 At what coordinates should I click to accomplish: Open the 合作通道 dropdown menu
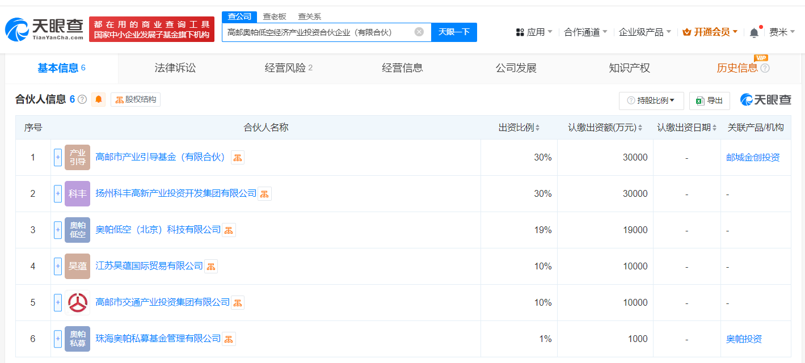pos(585,32)
